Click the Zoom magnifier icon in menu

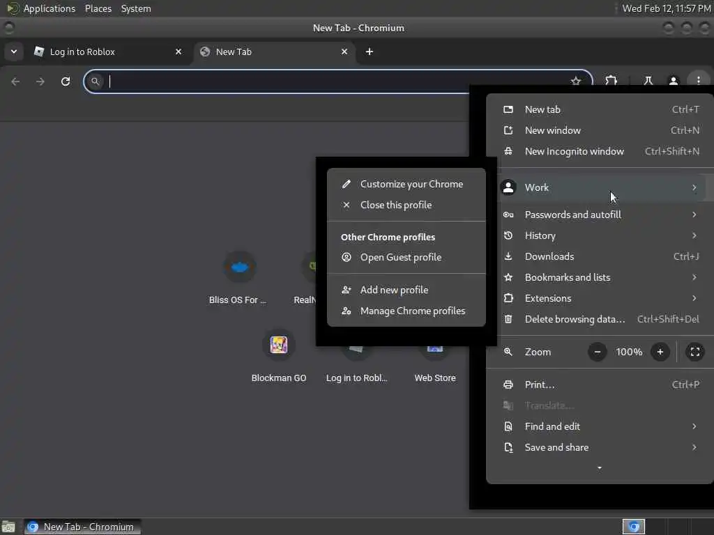point(508,352)
